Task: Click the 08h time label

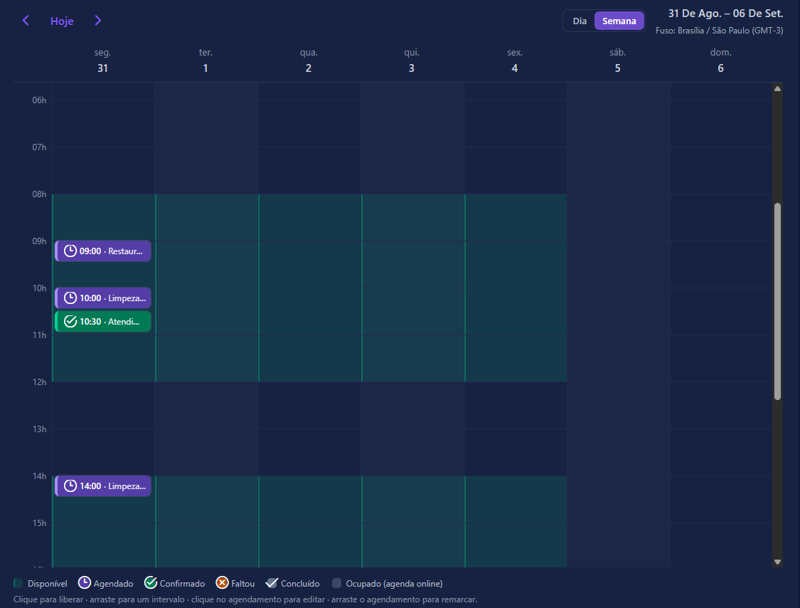Action: tap(39, 194)
